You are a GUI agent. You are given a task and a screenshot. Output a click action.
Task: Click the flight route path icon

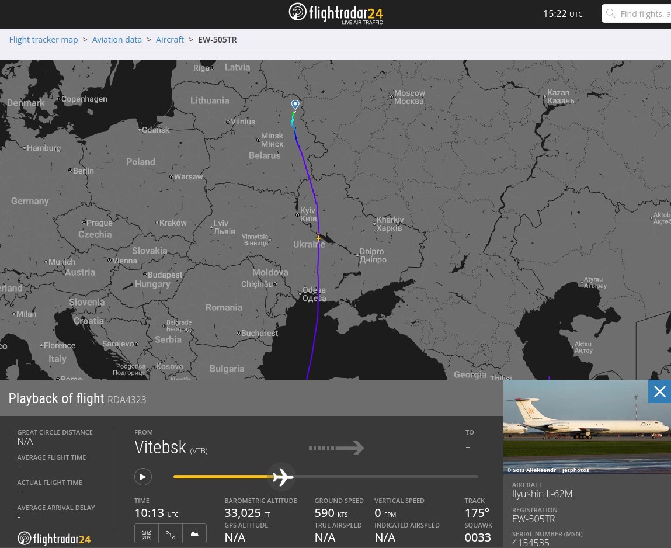point(171,534)
